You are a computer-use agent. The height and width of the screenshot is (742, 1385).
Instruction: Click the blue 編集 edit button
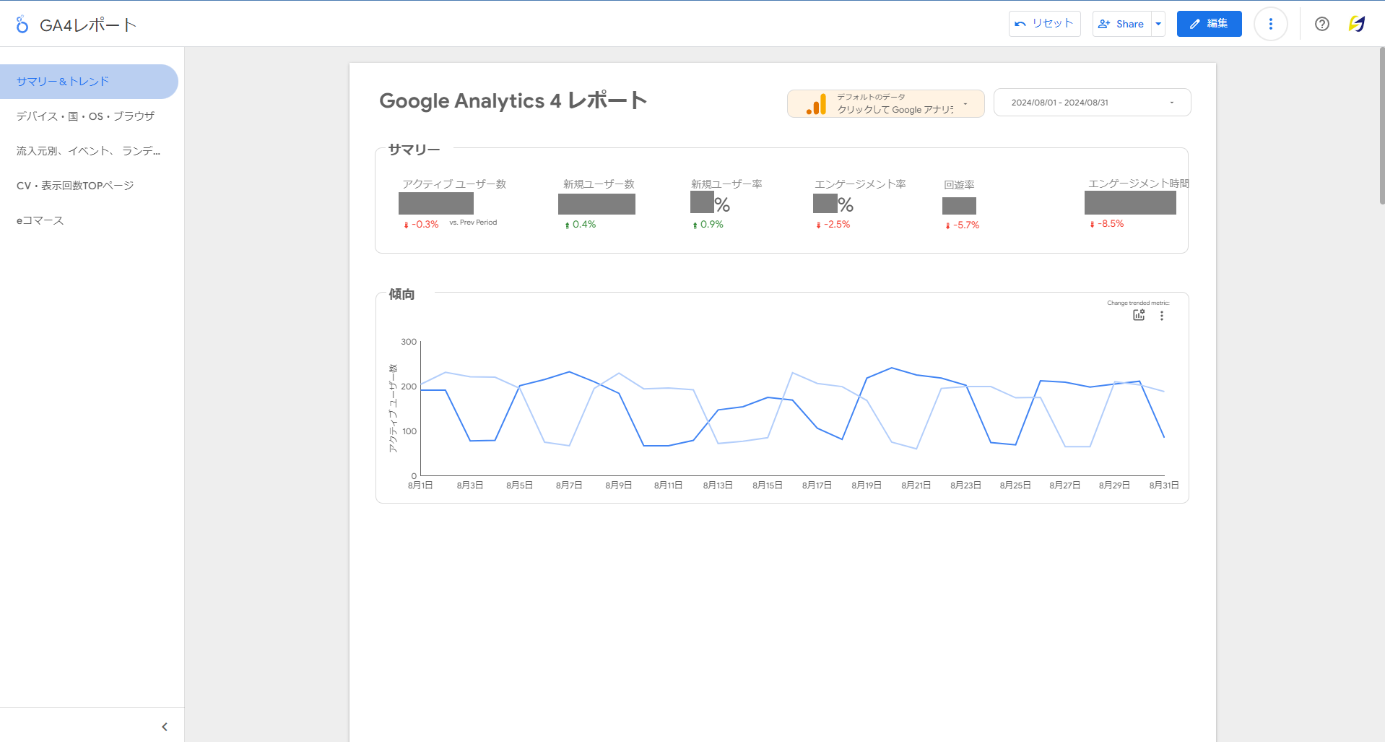point(1209,24)
